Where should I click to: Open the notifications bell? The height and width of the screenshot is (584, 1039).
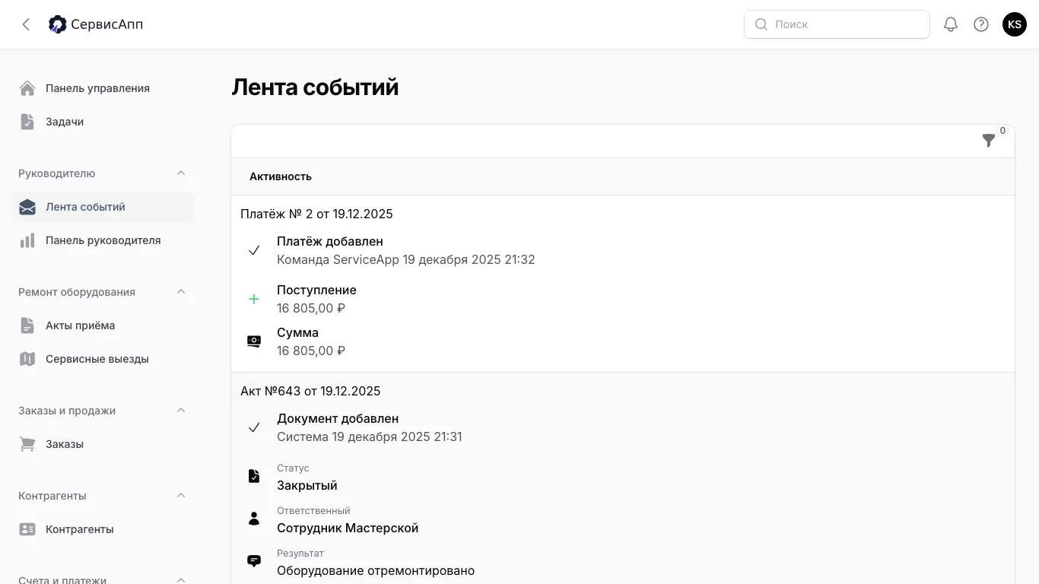point(951,24)
